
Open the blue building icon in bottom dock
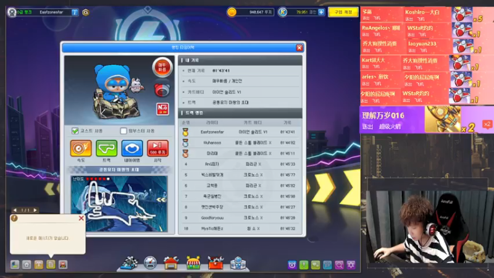coord(238,263)
